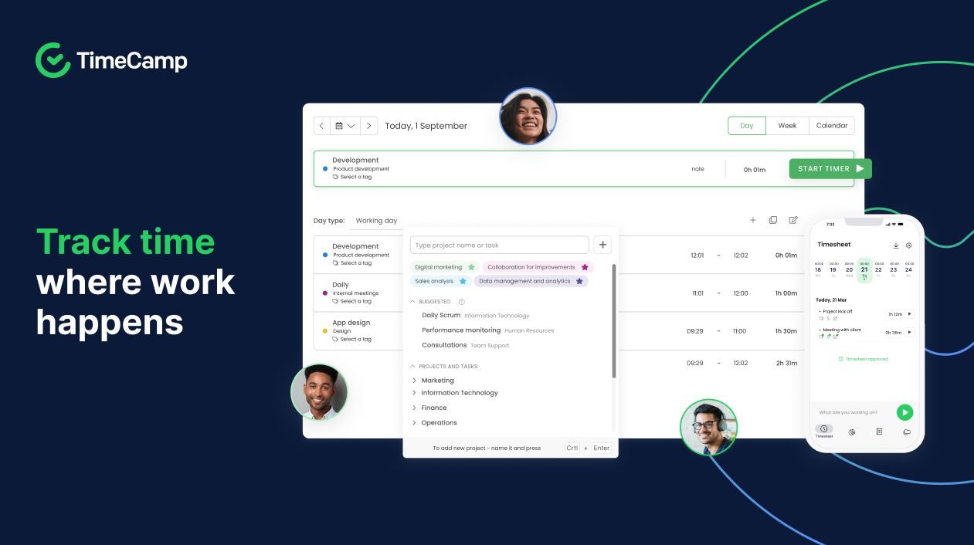The width and height of the screenshot is (974, 545).
Task: Go to previous day arrow
Action: (x=322, y=126)
